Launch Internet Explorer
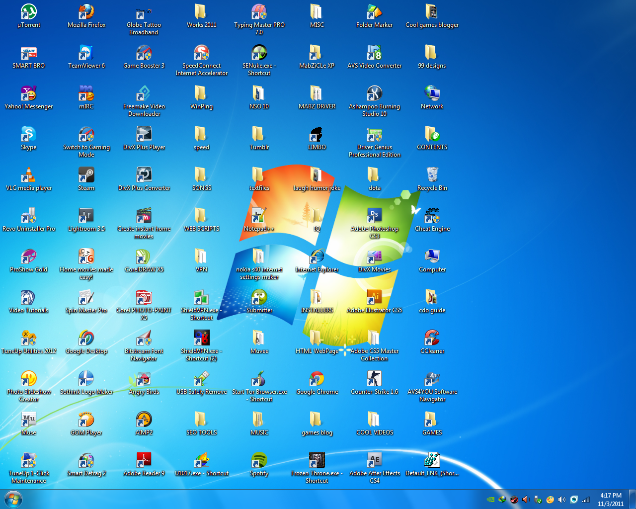Viewport: 636px width, 509px height. pos(317,256)
